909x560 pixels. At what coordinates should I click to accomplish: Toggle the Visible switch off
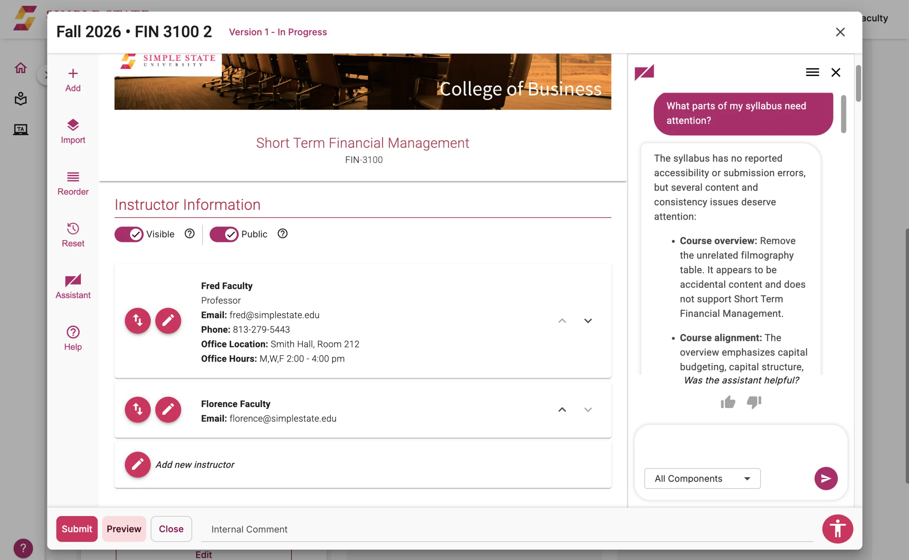pos(129,234)
